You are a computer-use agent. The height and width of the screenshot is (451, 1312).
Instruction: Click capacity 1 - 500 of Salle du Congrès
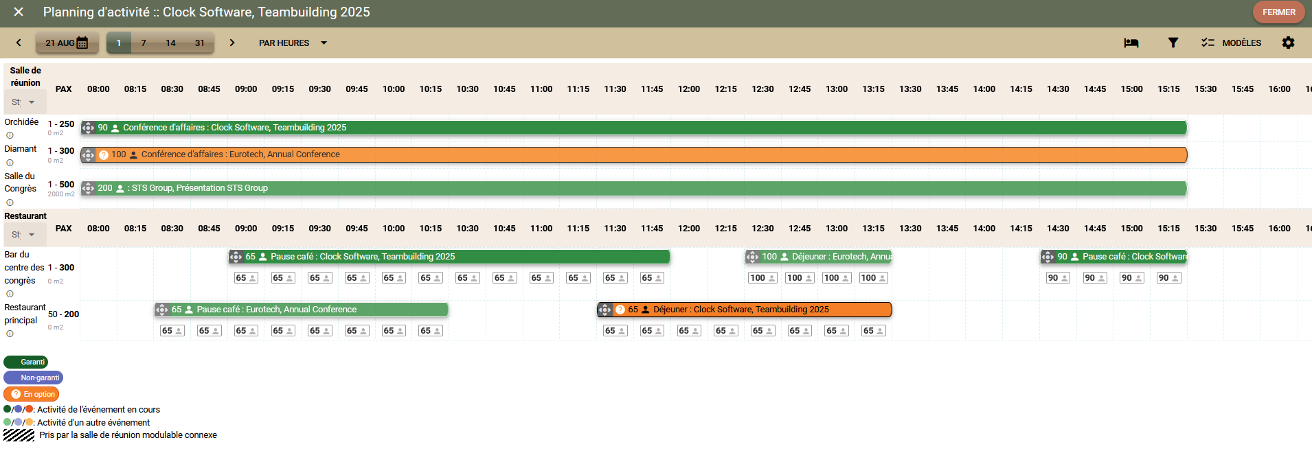[x=61, y=185]
